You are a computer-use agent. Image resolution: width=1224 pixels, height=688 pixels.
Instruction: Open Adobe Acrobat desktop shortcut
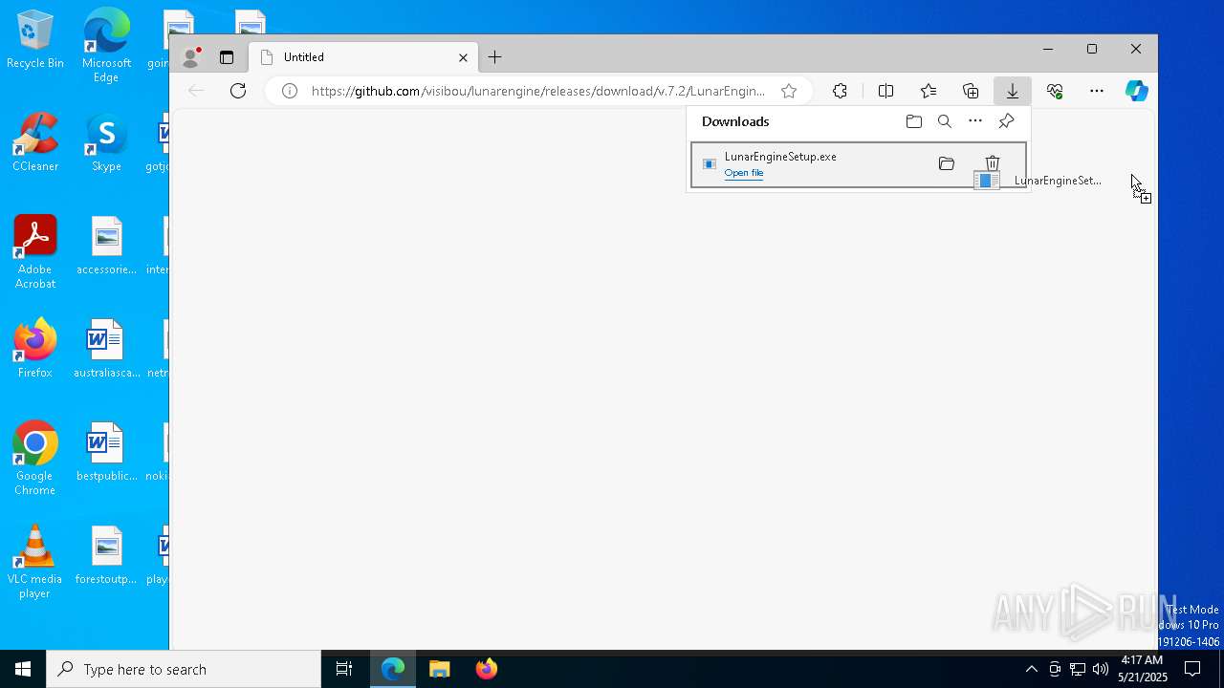coord(35,252)
